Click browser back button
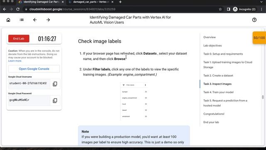The width and height of the screenshot is (266, 150). pyautogui.click(x=5, y=9)
